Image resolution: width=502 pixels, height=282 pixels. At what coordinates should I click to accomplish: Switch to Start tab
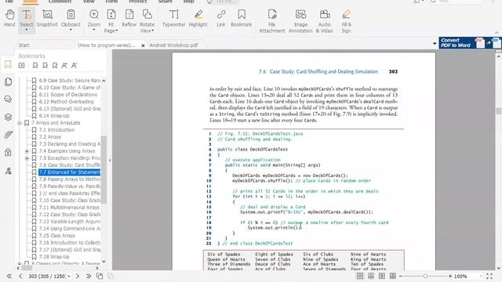24,45
